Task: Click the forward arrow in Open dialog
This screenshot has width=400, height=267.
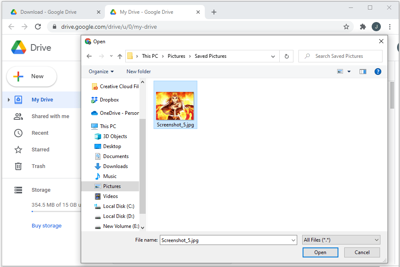Action: point(101,56)
